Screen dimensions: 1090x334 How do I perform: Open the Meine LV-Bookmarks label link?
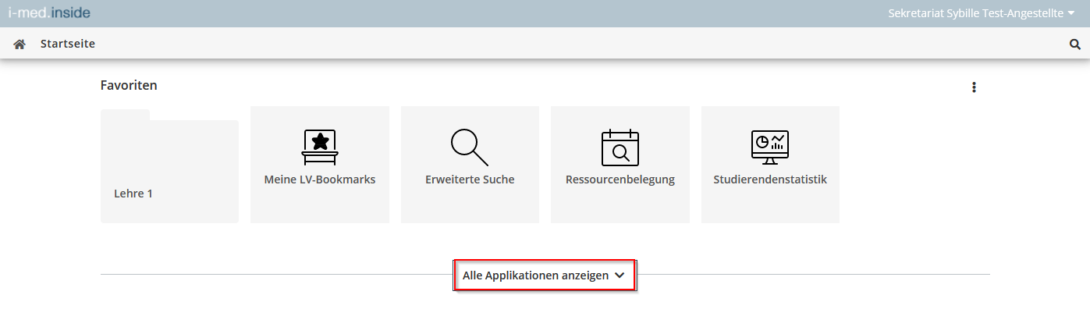pyautogui.click(x=320, y=179)
